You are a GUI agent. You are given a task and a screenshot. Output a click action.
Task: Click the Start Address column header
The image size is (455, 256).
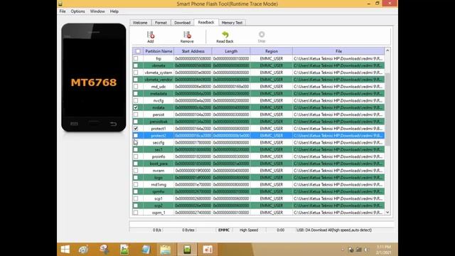click(193, 51)
